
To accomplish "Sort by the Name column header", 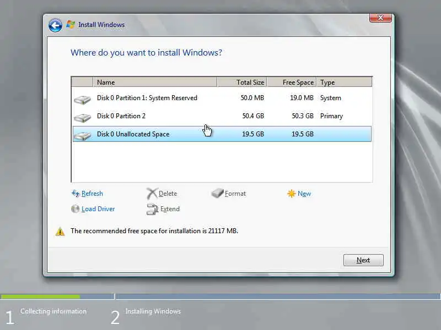I will coord(155,82).
